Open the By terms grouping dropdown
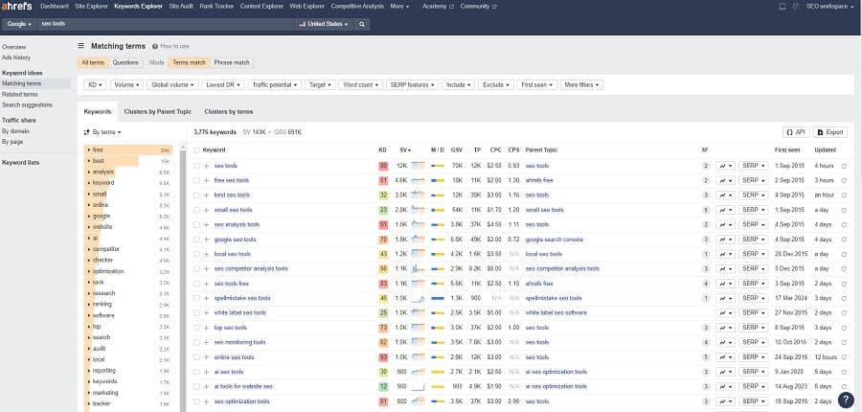The height and width of the screenshot is (412, 862). tap(102, 132)
